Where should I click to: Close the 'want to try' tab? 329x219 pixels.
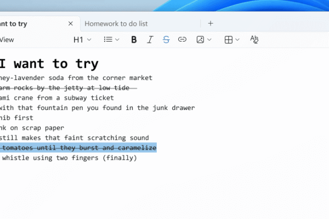click(70, 24)
